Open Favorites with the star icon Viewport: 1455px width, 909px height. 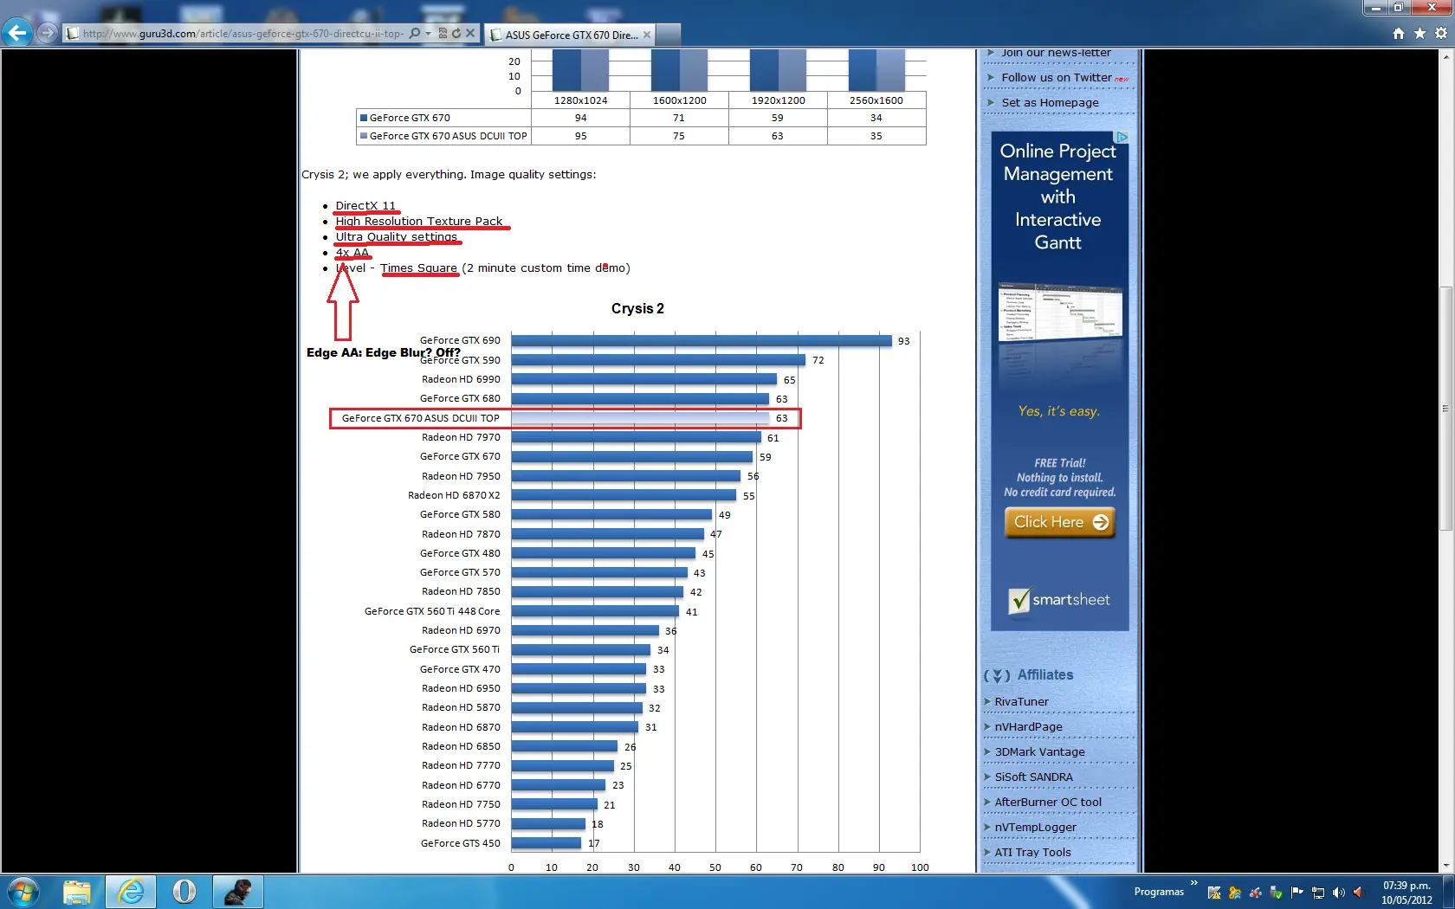[x=1419, y=33]
